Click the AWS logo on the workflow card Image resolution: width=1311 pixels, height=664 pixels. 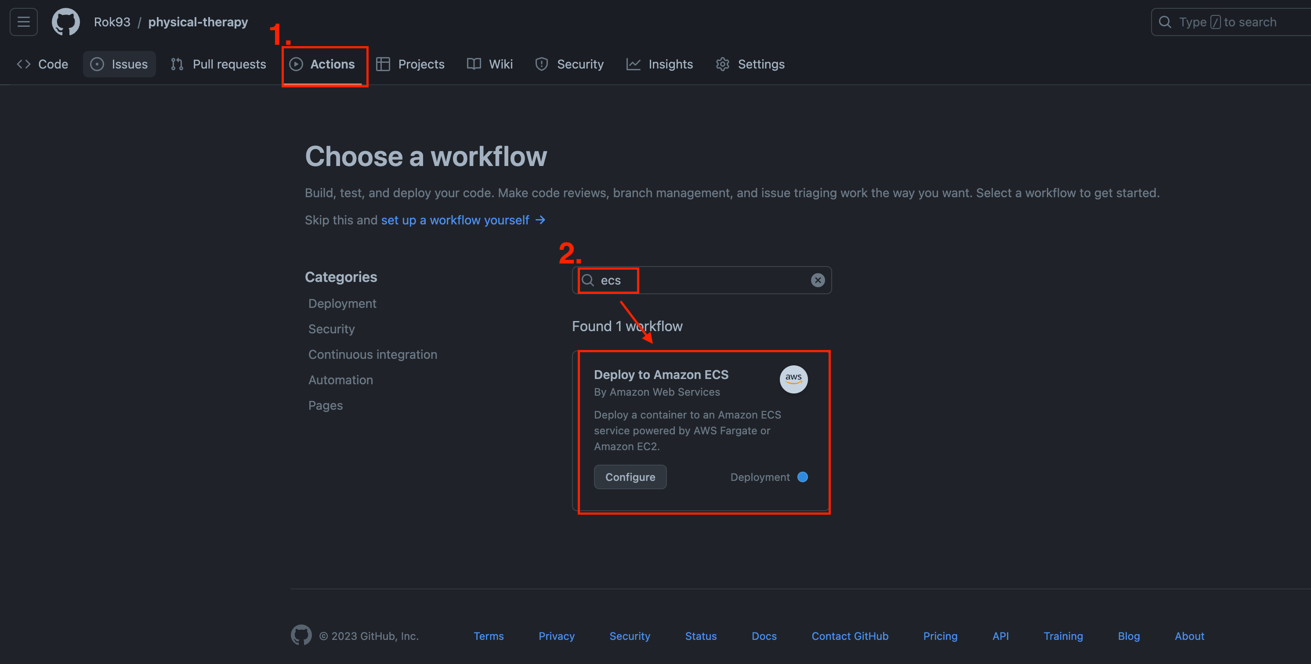click(793, 379)
